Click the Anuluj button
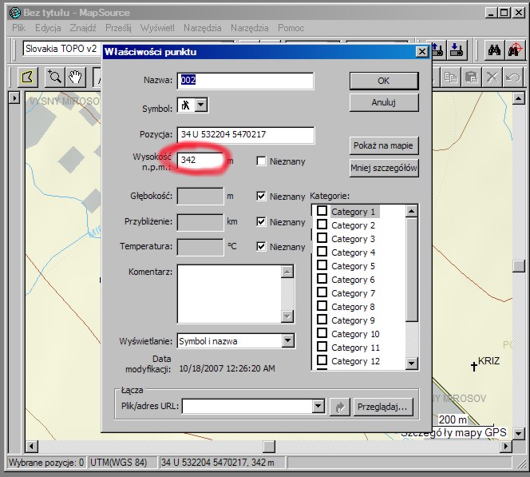530x477 pixels. 384,103
